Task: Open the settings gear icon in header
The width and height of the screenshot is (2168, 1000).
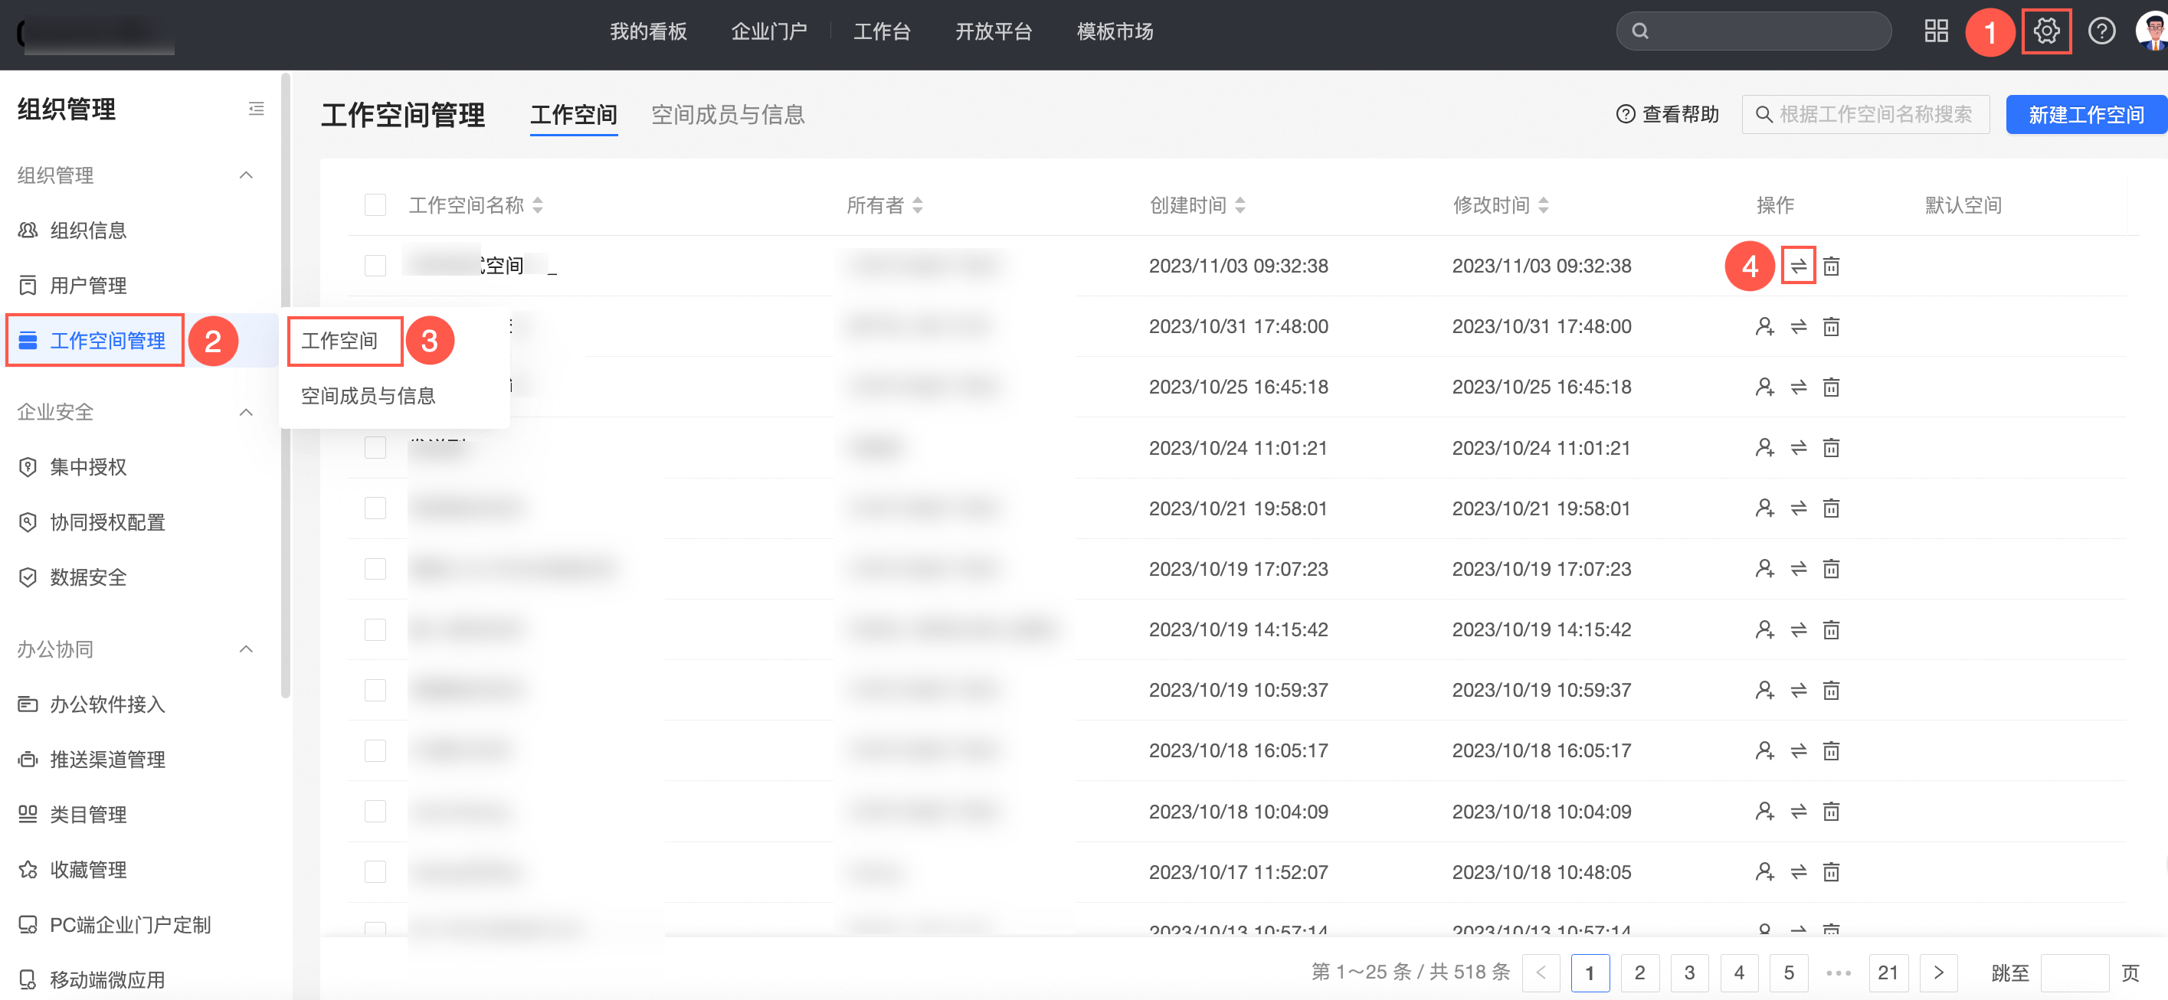Action: tap(2045, 32)
